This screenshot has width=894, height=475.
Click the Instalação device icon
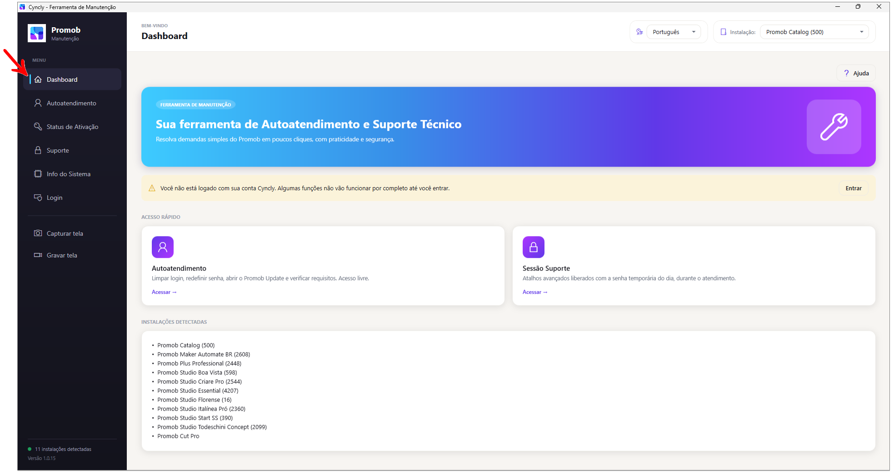point(724,32)
